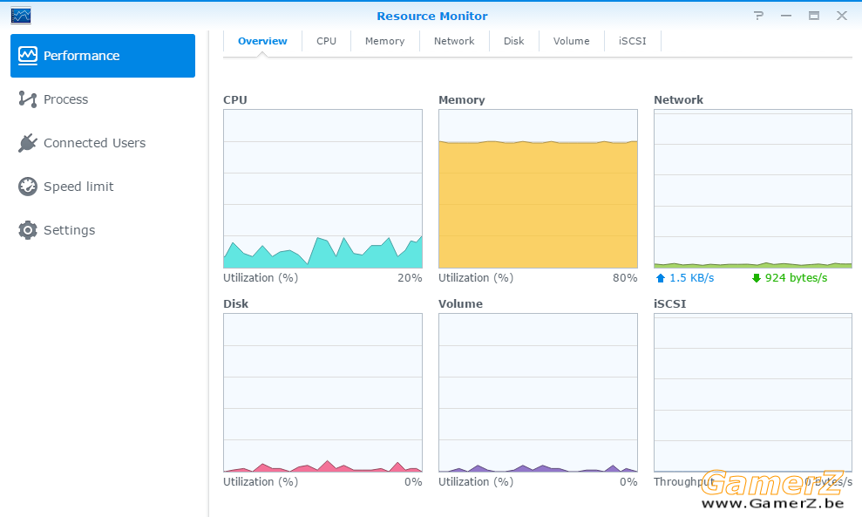Click the CPU chart heading
This screenshot has width=862, height=517.
[235, 100]
